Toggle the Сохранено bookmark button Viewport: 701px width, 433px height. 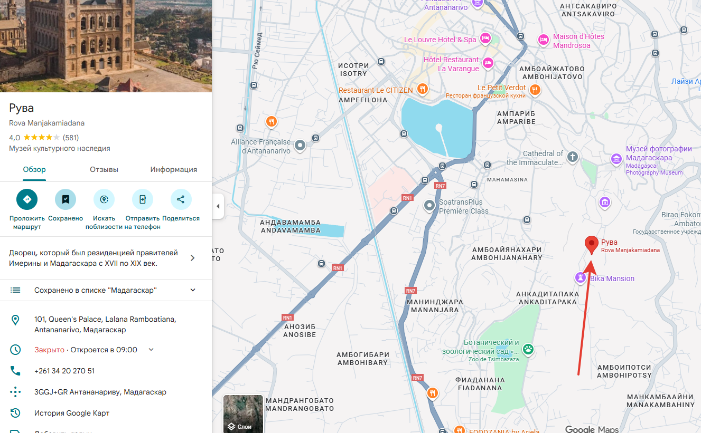pyautogui.click(x=66, y=199)
